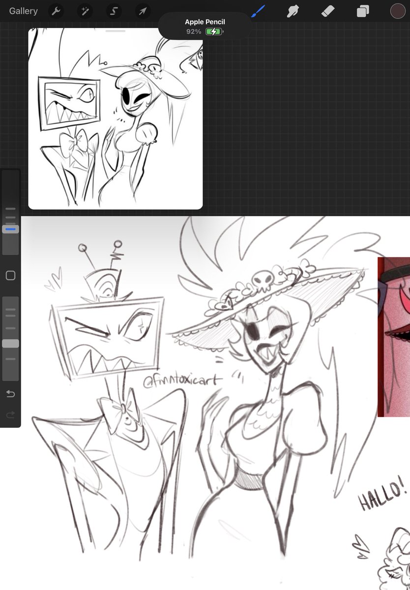Open the Gallery view
Viewport: 410px width, 590px height.
pos(23,11)
